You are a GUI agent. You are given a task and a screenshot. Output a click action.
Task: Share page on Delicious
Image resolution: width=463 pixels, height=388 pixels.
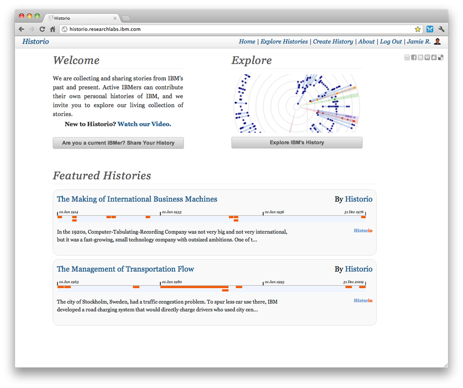click(440, 58)
